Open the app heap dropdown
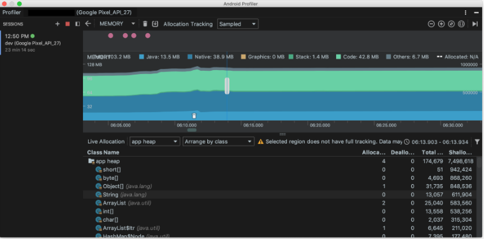The image size is (484, 239). (x=155, y=141)
